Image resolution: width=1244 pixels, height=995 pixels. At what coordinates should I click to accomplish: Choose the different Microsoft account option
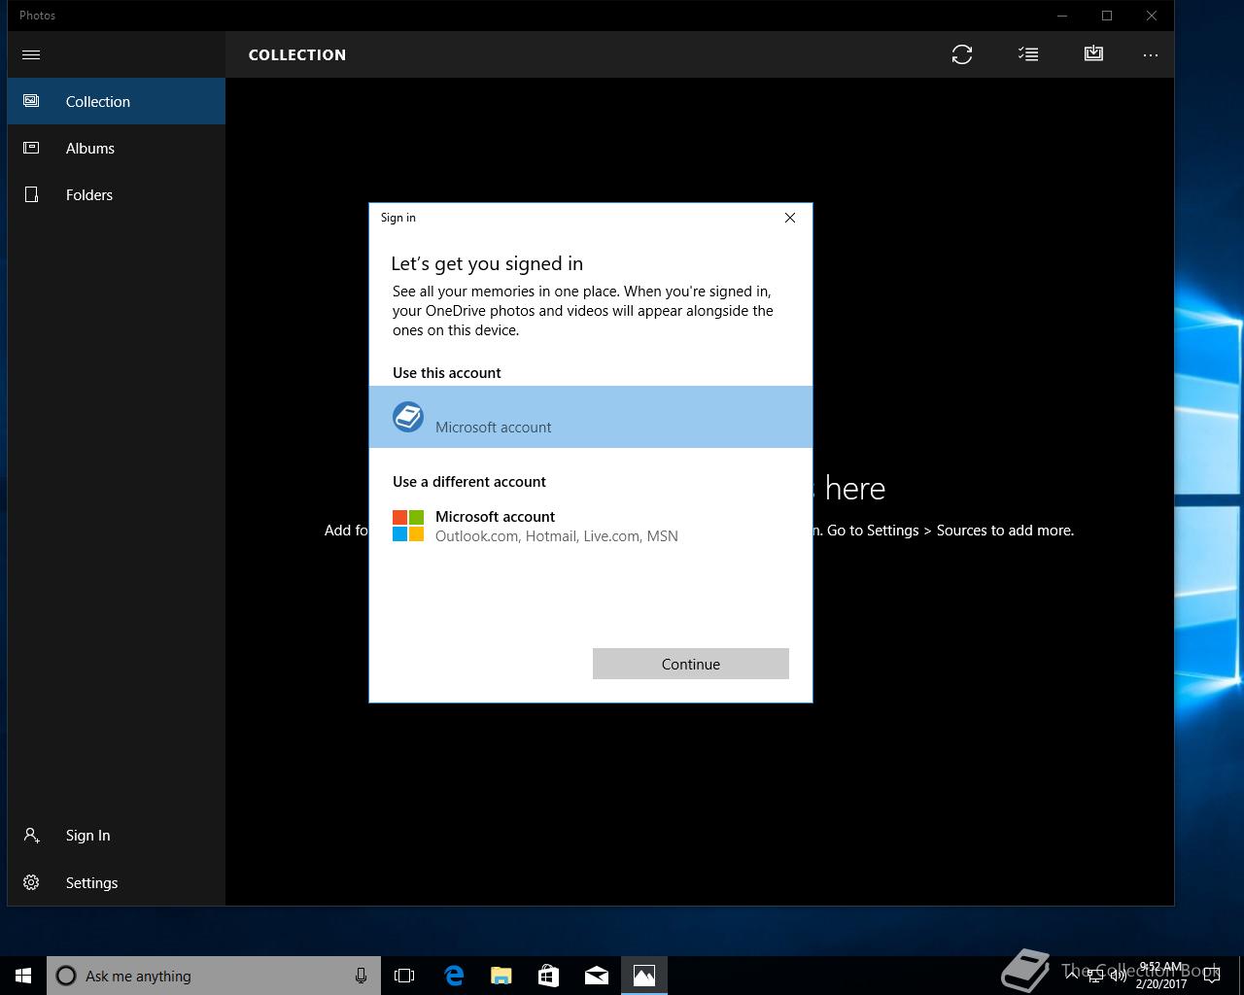pyautogui.click(x=591, y=526)
